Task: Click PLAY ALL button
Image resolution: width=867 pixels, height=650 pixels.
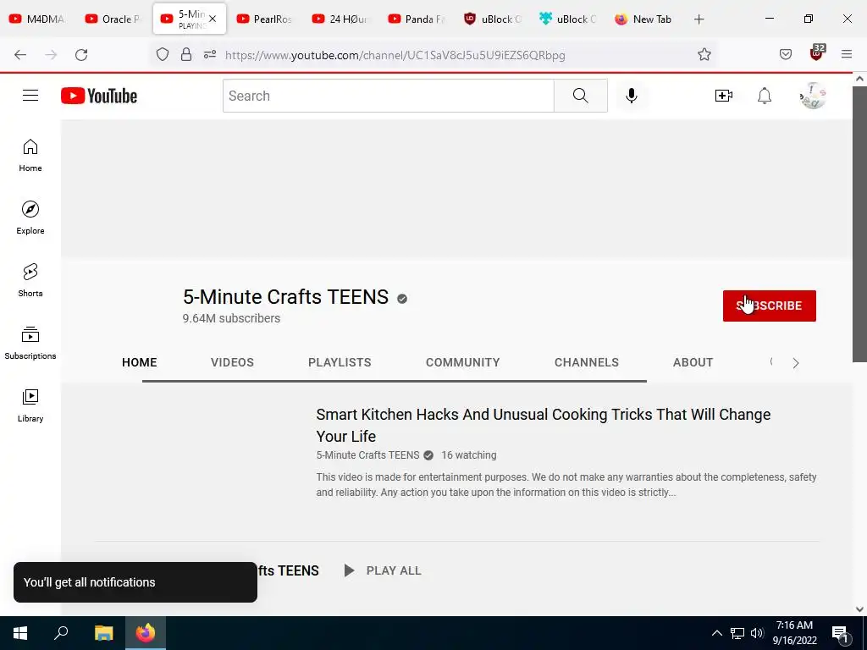Action: (x=383, y=570)
